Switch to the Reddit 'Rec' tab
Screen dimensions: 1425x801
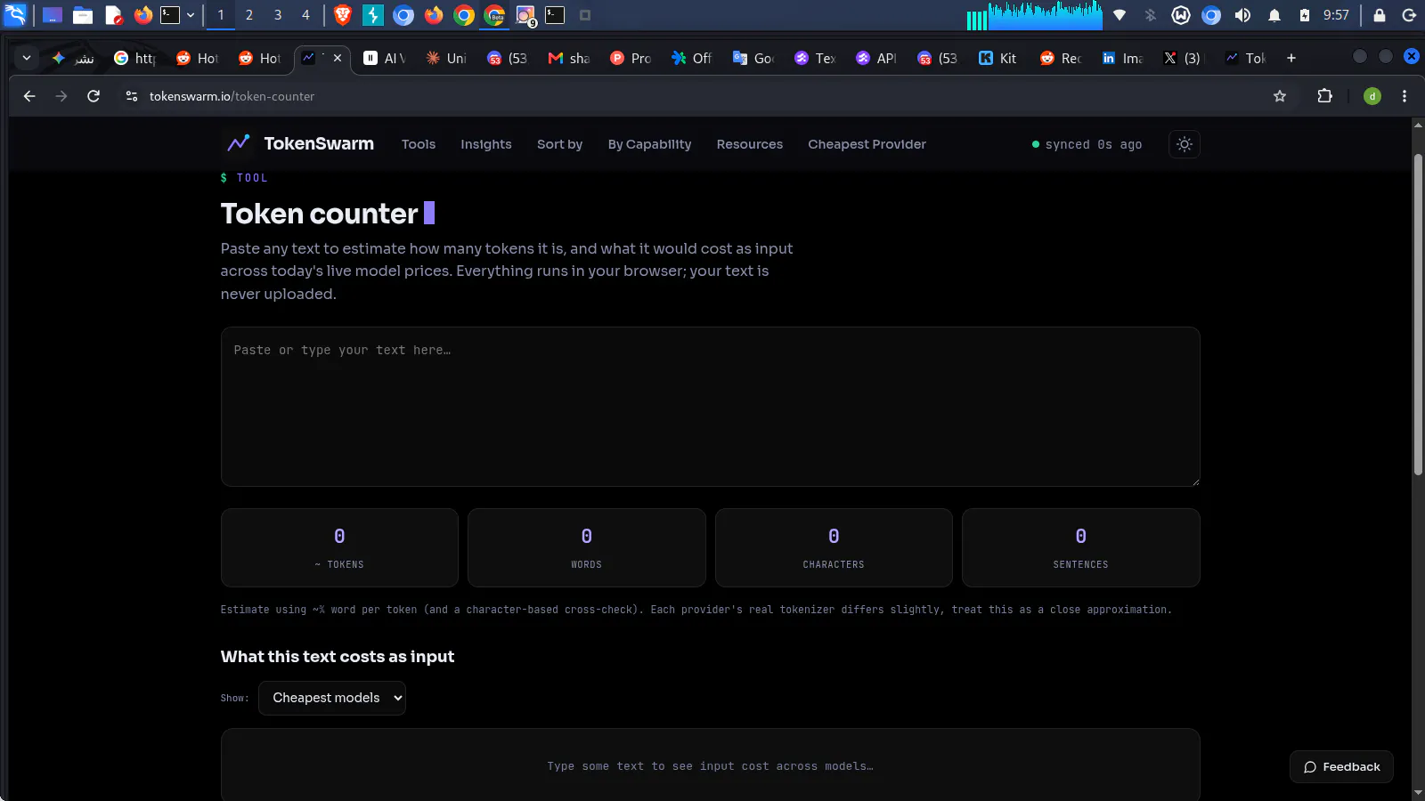click(1062, 58)
